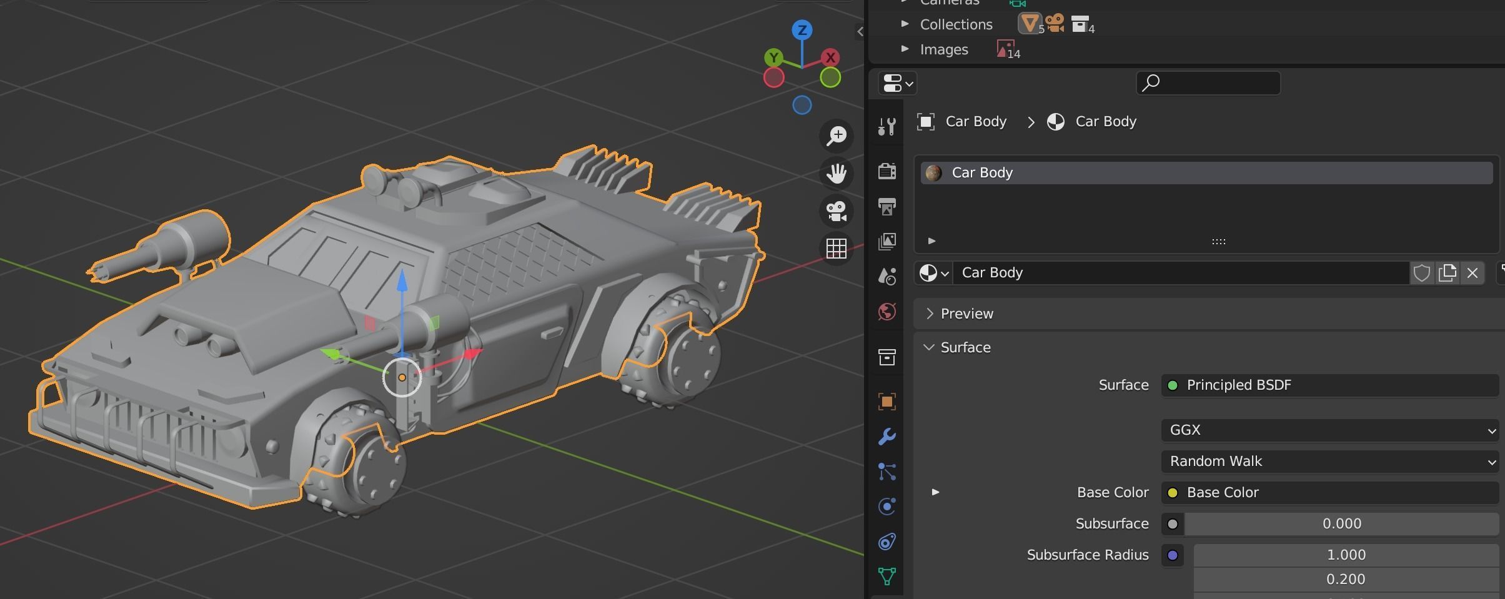This screenshot has width=1505, height=599.
Task: Click the Principled BSDF surface shader field
Action: point(1330,385)
